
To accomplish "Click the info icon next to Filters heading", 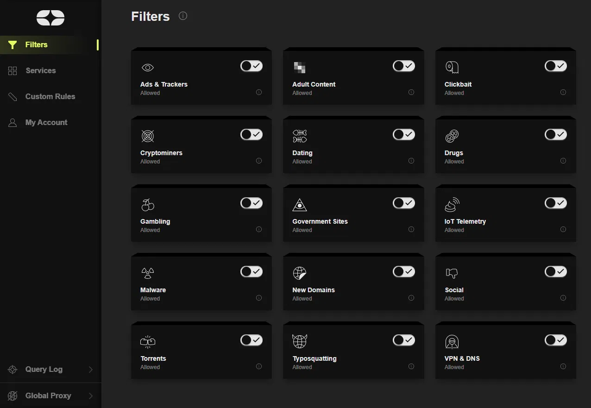I will pyautogui.click(x=183, y=16).
